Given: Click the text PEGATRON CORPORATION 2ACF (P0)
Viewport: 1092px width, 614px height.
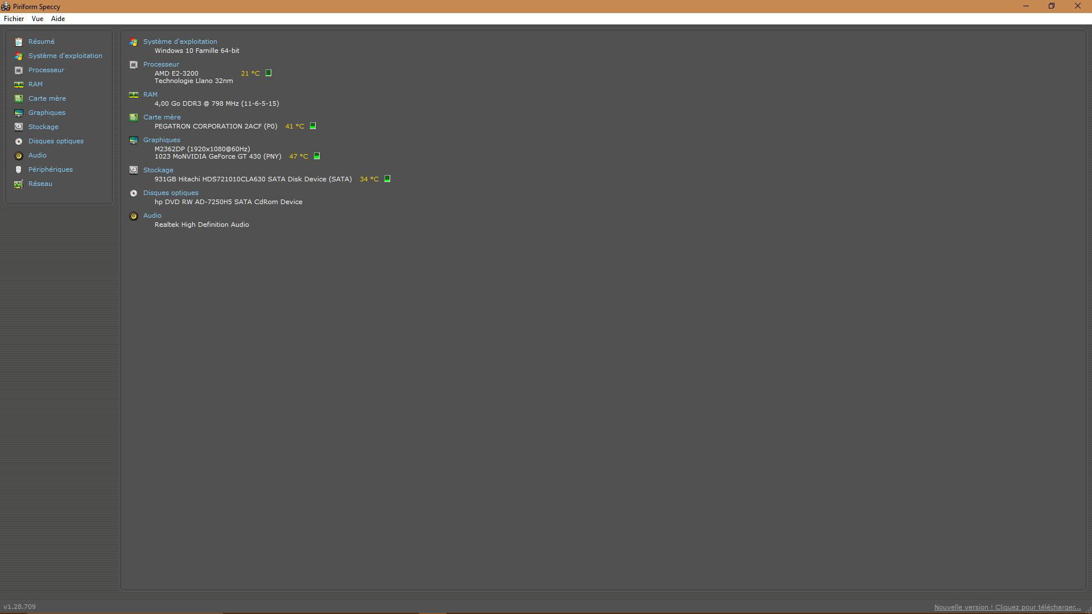Looking at the screenshot, I should coord(216,126).
